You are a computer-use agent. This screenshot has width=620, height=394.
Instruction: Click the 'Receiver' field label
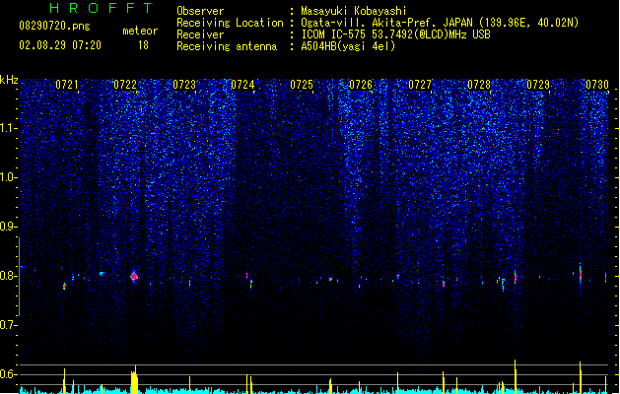pyautogui.click(x=200, y=34)
